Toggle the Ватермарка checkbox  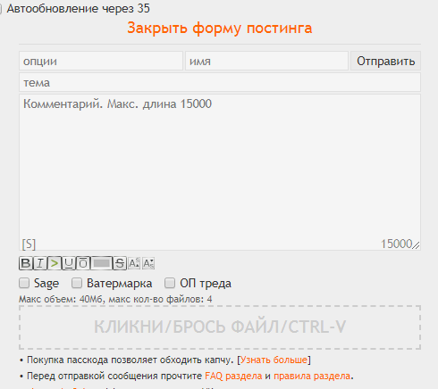pyautogui.click(x=77, y=283)
